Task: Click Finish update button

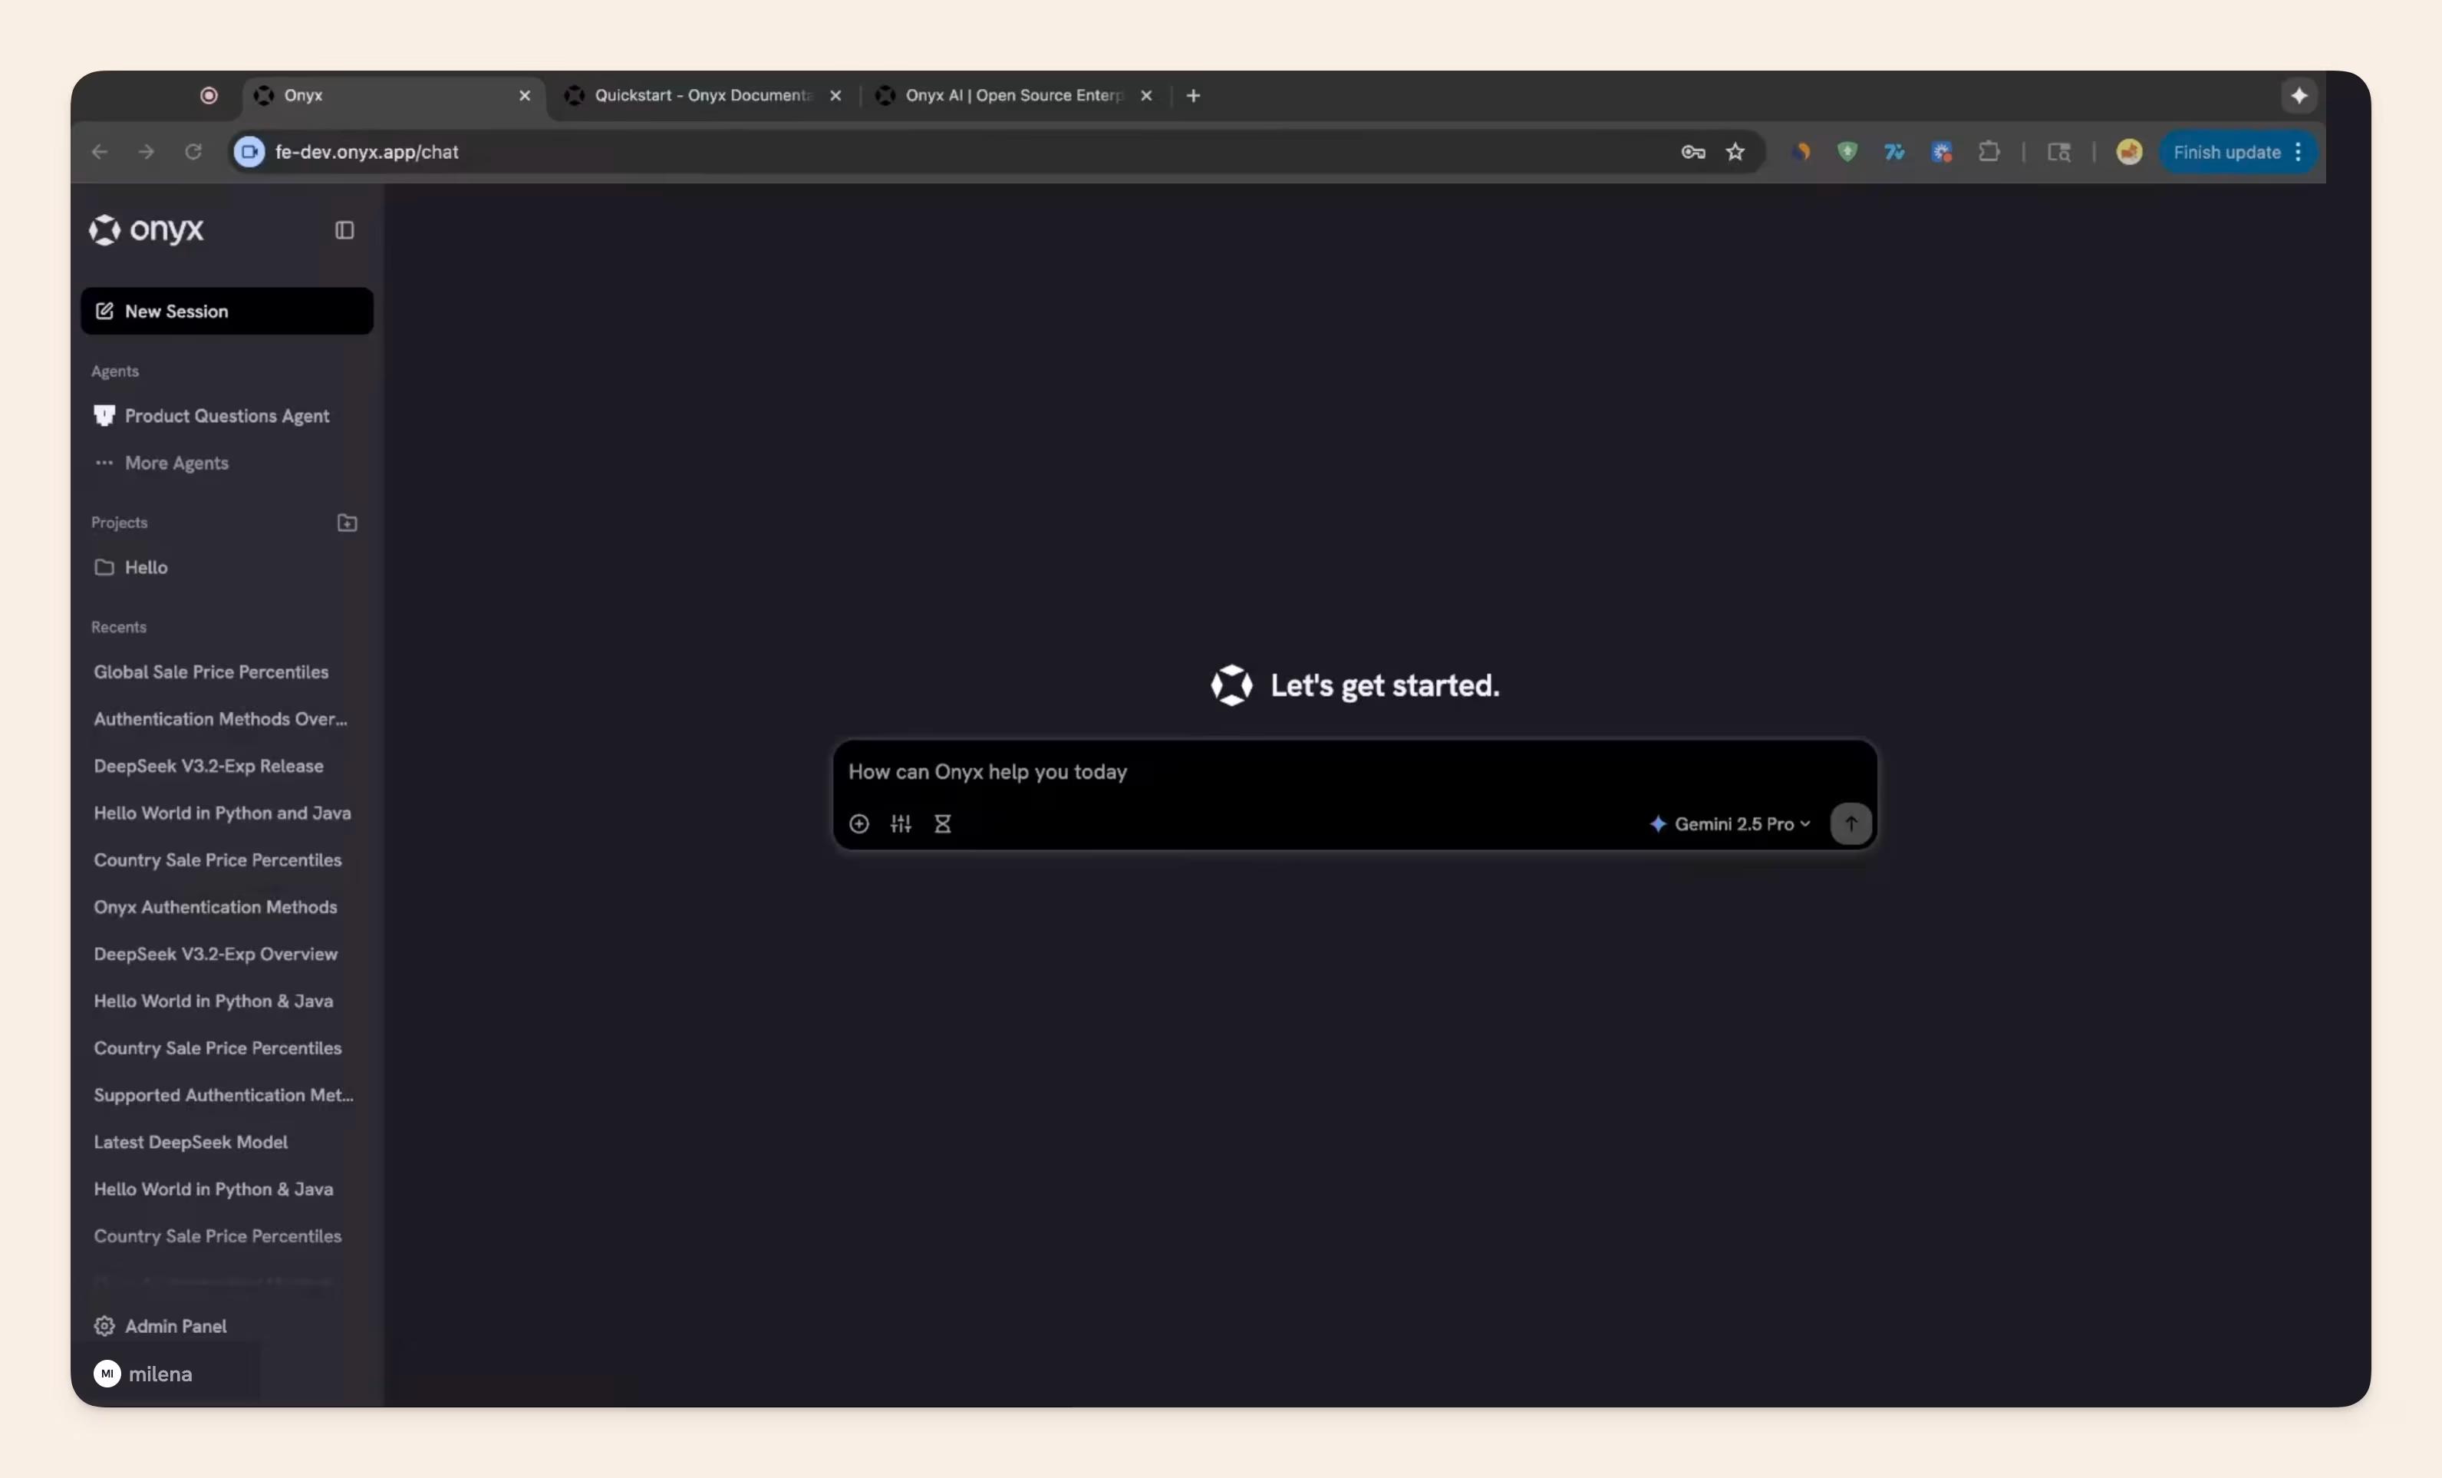Action: coord(2227,152)
